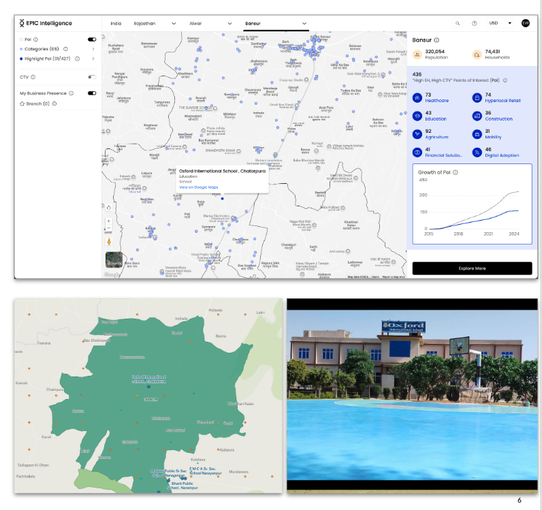The height and width of the screenshot is (510, 542).
Task: Open View on Google Maps link
Action: pos(198,187)
